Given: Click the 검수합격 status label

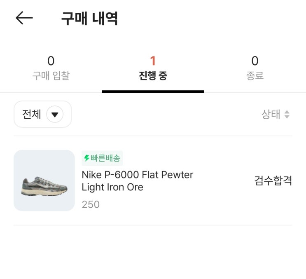Looking at the screenshot, I should click(273, 181).
